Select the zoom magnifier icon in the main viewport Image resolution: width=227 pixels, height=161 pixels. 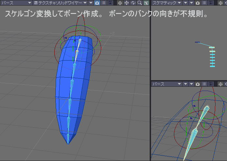[140, 3]
